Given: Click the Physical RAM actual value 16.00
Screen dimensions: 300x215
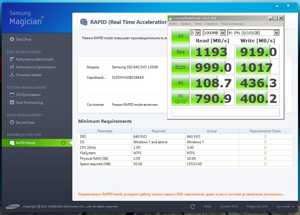Looking at the screenshot, I should 191,159.
